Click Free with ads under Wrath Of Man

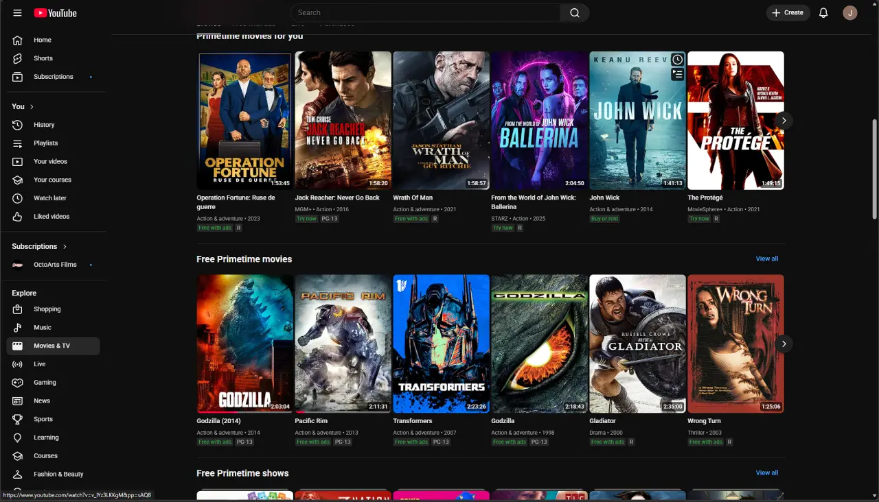tap(411, 219)
